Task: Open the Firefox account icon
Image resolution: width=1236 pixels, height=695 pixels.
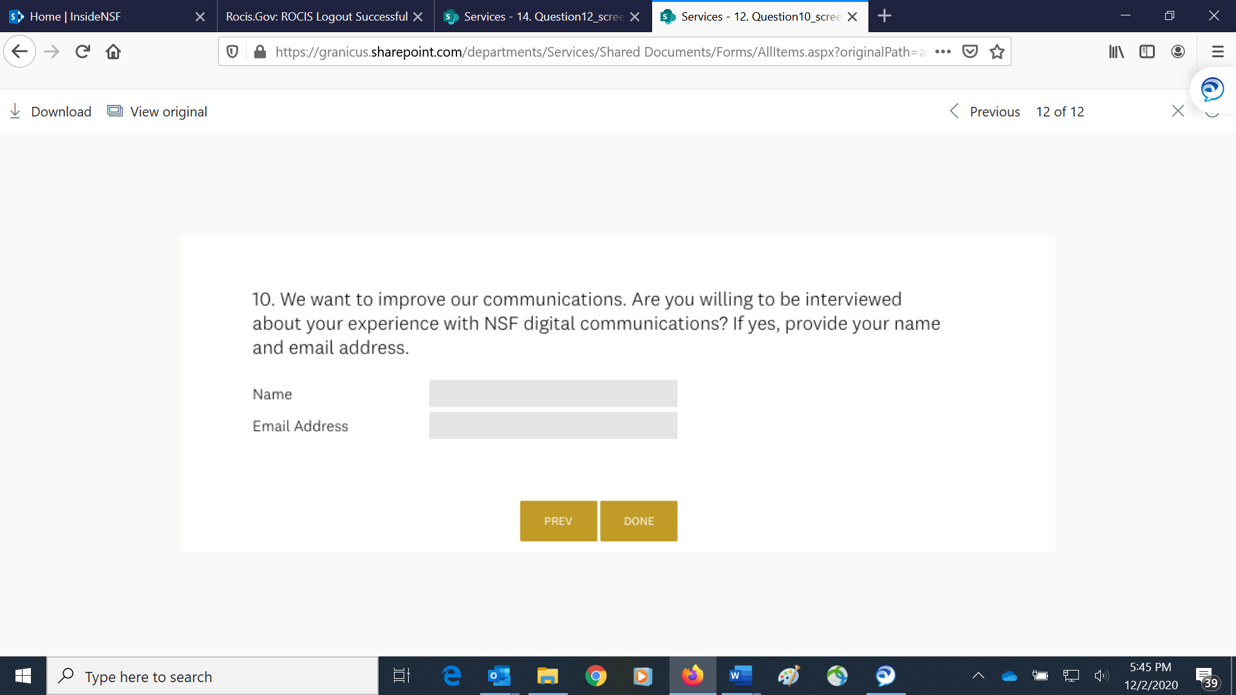Action: pyautogui.click(x=1177, y=51)
